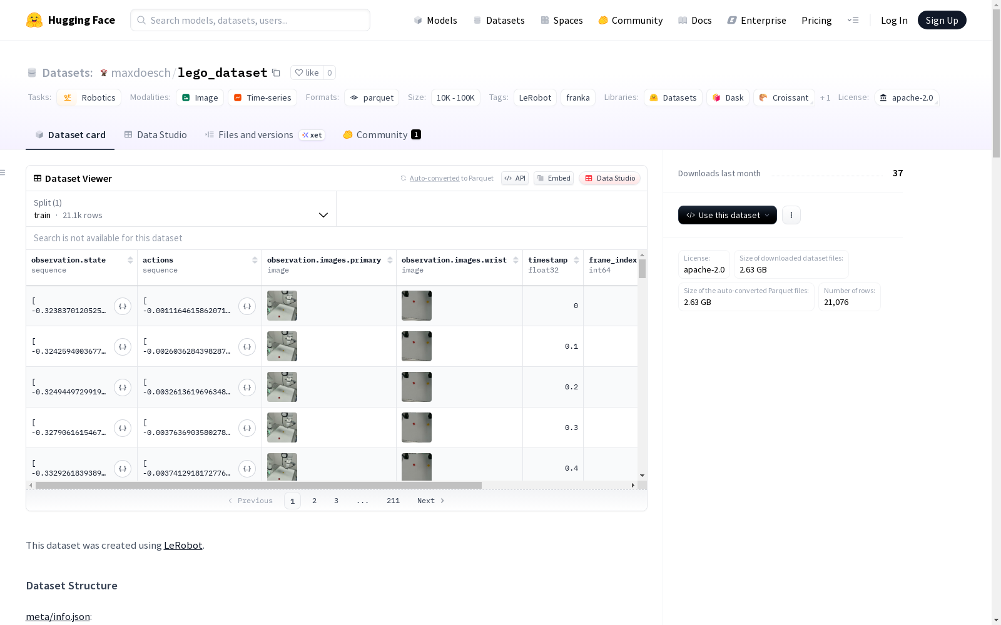Expand the actions JSON in the timestamp 0.4 row

(x=247, y=469)
